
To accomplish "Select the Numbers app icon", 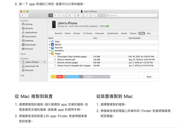I will (x=53, y=50).
